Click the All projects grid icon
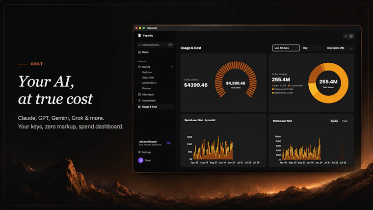 click(139, 94)
